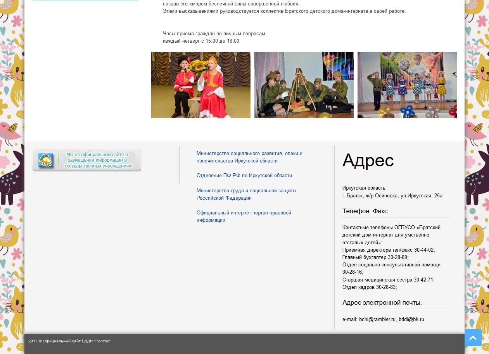Open the official state institutions site banner

point(87,161)
